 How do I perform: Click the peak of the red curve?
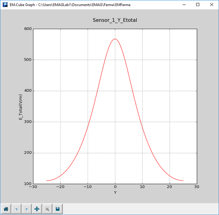click(x=115, y=39)
